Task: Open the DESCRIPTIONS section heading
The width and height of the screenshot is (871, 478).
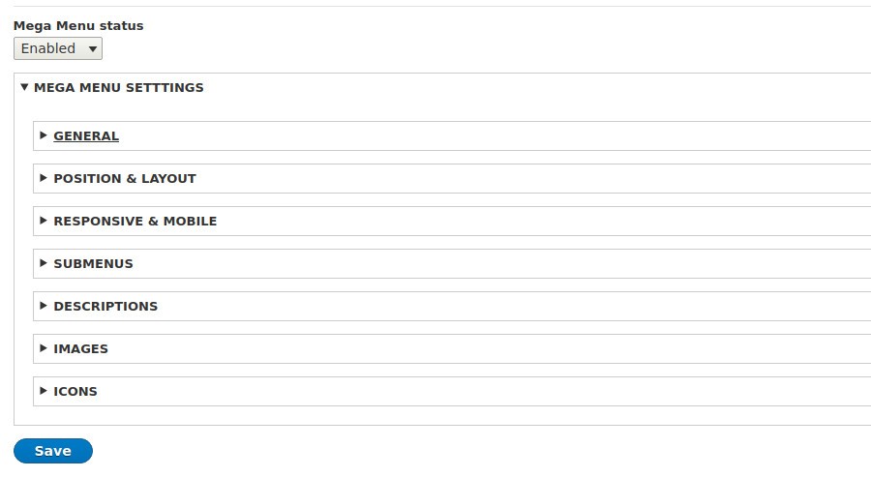Action: click(105, 307)
